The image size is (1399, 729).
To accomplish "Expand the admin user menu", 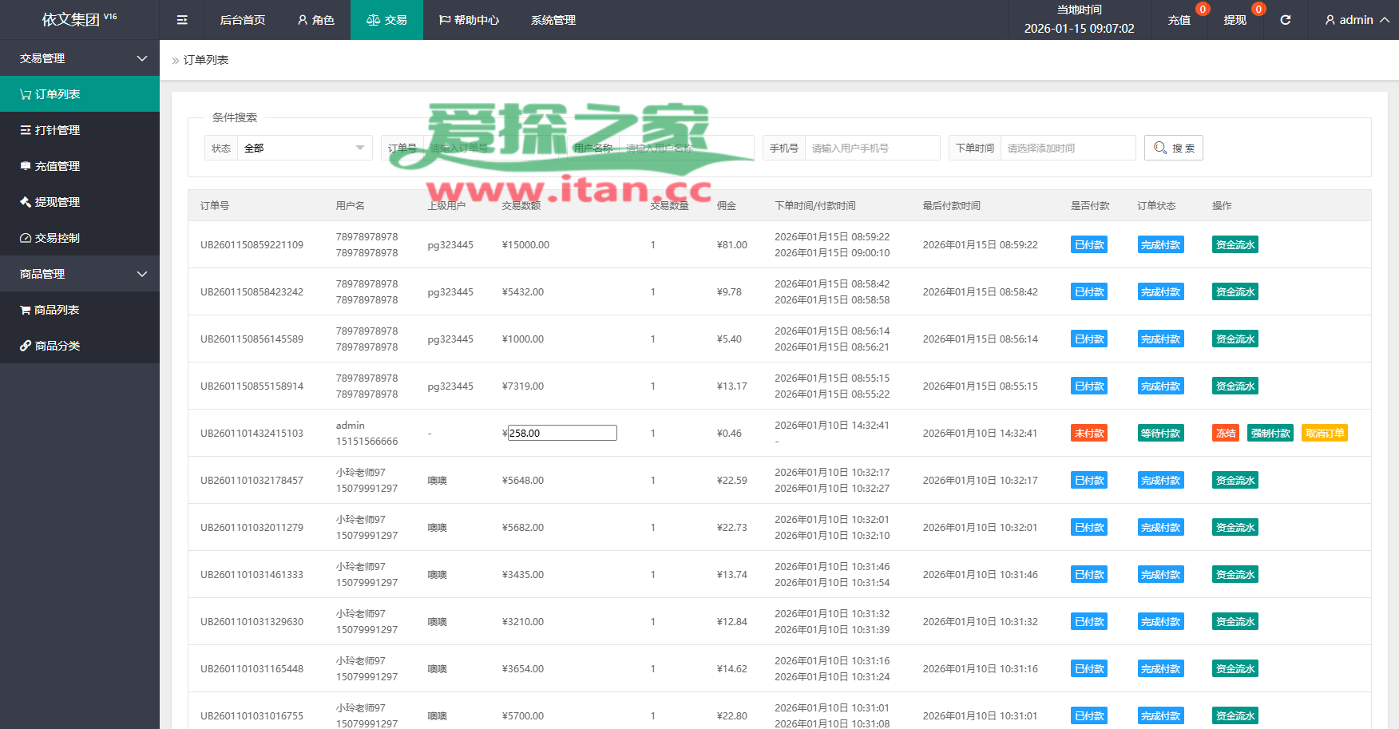I will (1356, 20).
